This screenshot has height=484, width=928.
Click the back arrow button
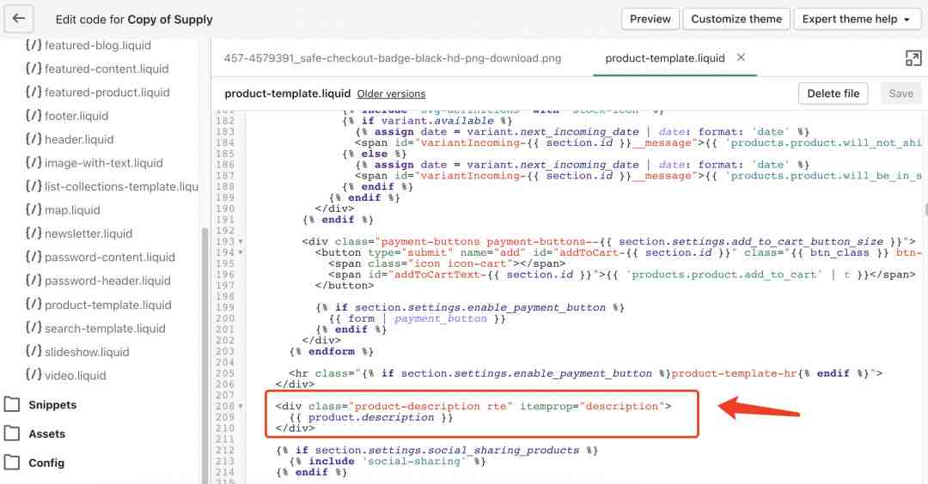19,18
